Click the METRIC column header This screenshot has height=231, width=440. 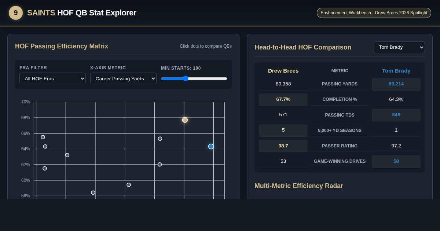[x=340, y=71]
